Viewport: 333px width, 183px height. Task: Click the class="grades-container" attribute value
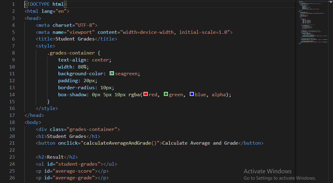[92, 129]
